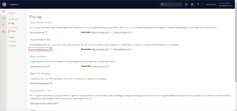The image size is (237, 111).
Task: Click download icon after SMS Inbound Prices CSV
Action: [131, 49]
